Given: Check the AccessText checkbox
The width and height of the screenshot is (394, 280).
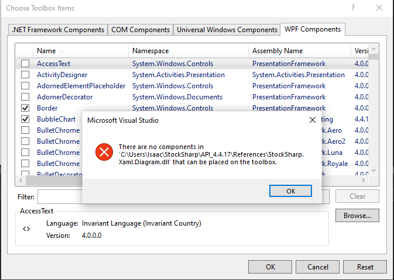Looking at the screenshot, I should [x=25, y=64].
